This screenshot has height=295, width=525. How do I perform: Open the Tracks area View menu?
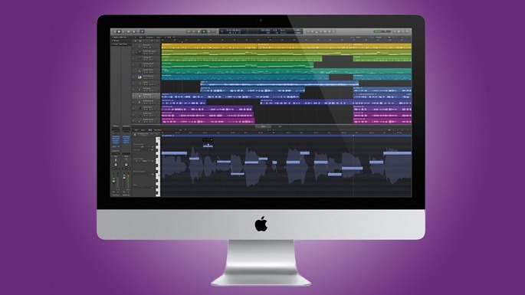coord(158,38)
